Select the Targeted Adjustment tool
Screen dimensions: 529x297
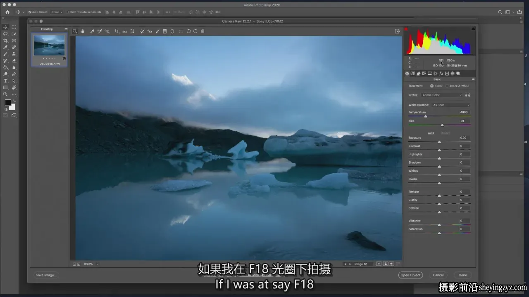click(107, 31)
